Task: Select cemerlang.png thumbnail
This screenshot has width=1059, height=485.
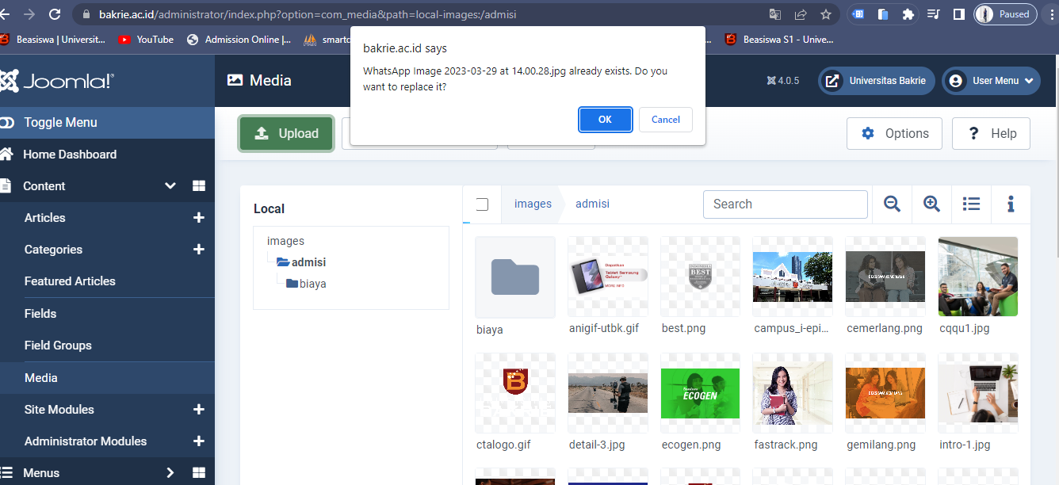Action: tap(885, 277)
